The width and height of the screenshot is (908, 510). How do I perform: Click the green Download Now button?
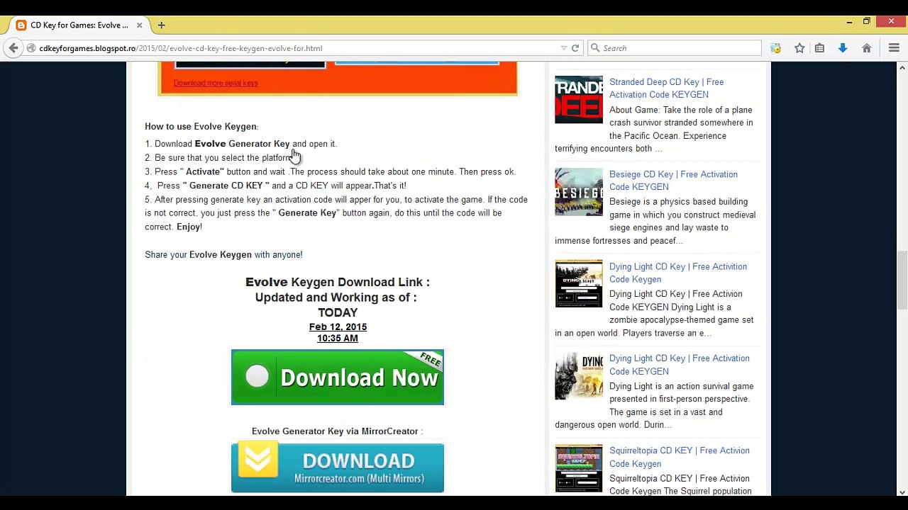pyautogui.click(x=338, y=378)
